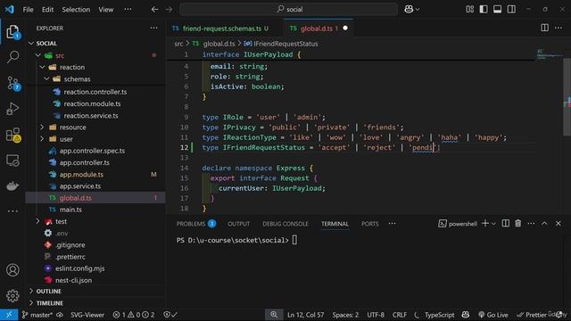
Task: Go back in navigation history
Action: [x=154, y=10]
